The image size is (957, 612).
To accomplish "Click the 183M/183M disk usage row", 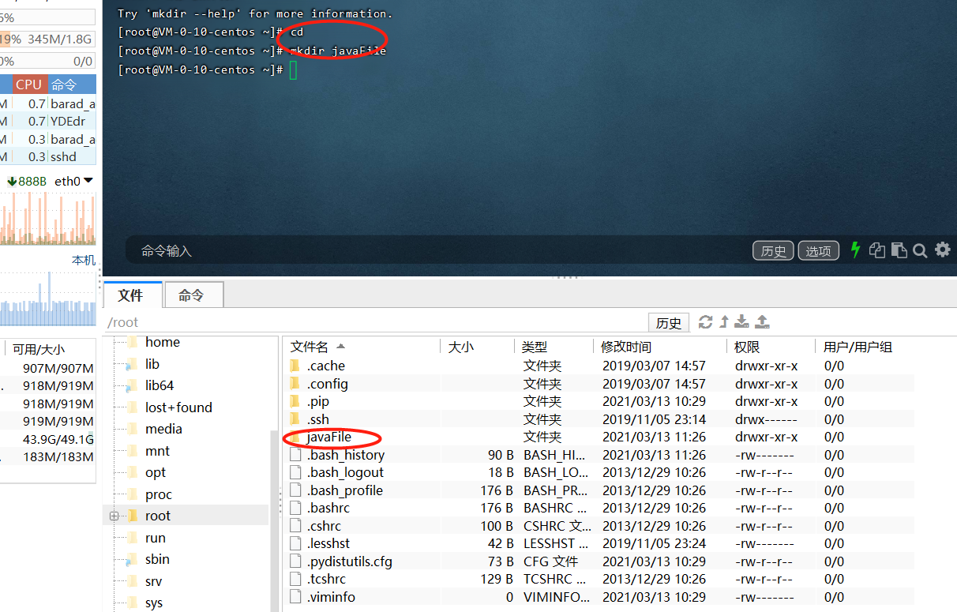I will pos(48,456).
